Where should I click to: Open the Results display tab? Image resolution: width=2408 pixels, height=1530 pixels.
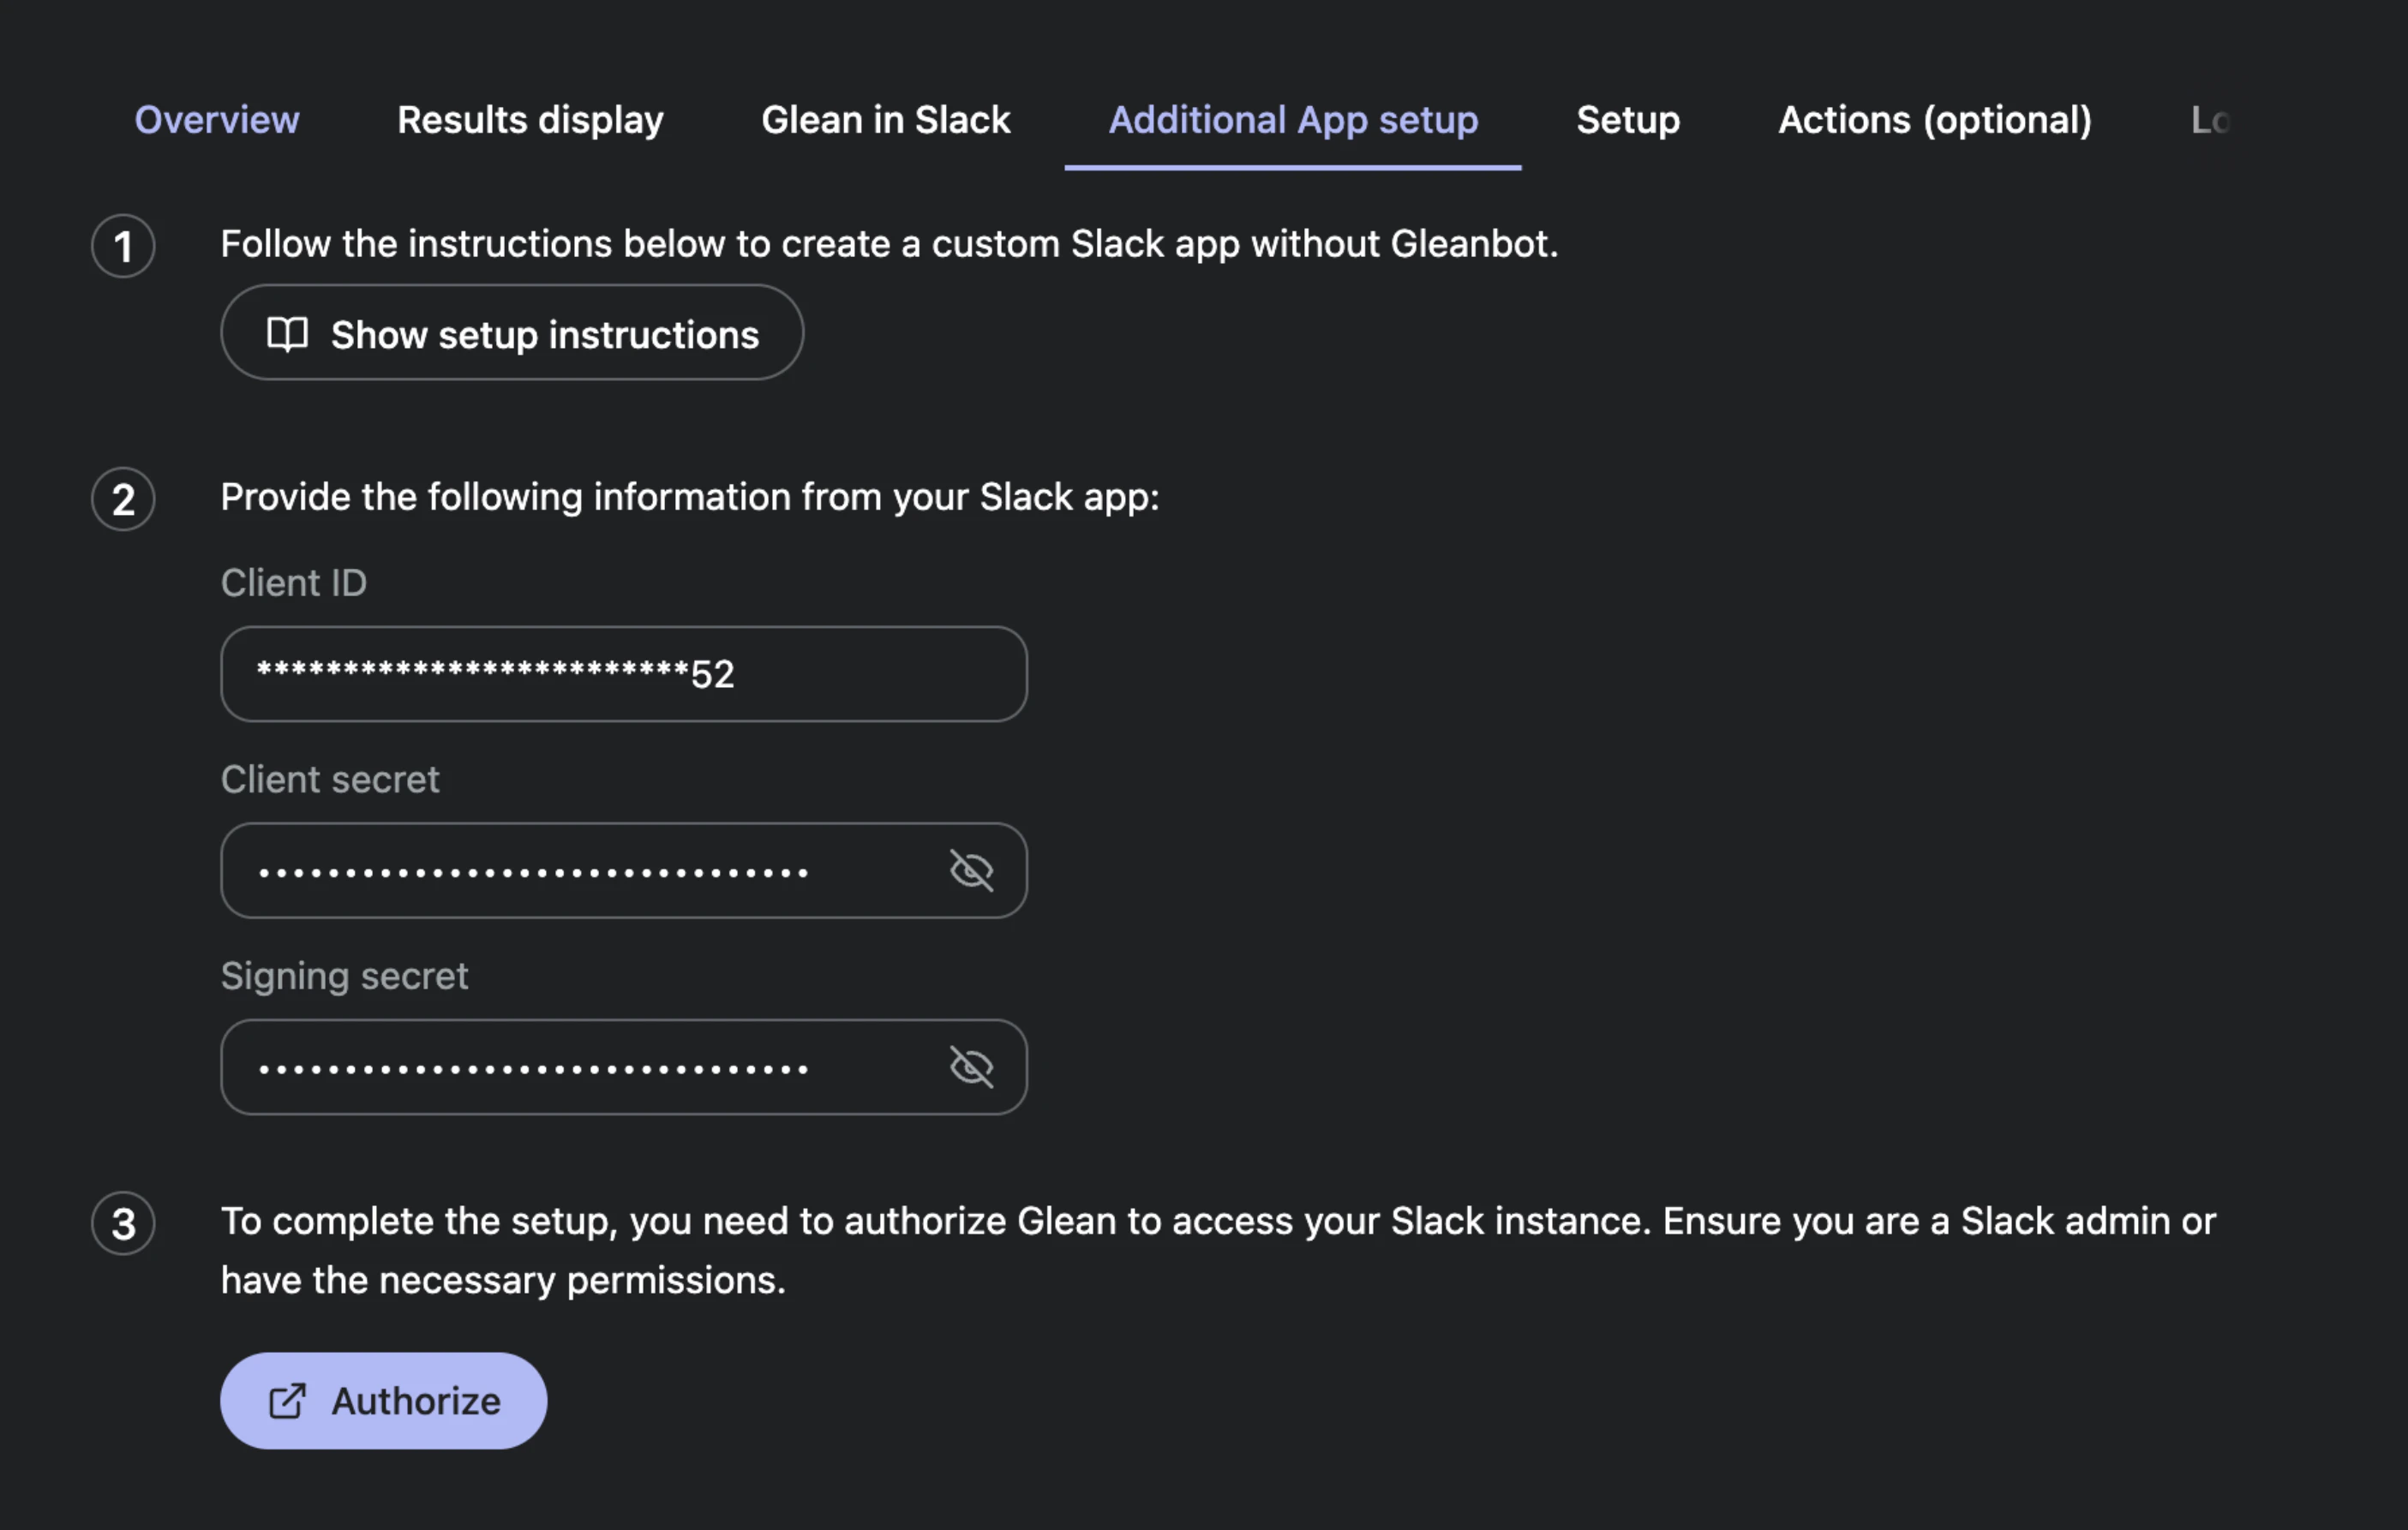click(530, 120)
